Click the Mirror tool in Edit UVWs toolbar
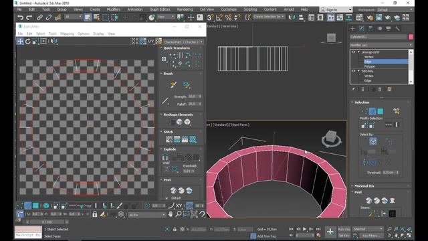This screenshot has width=428, height=241. click(x=55, y=42)
